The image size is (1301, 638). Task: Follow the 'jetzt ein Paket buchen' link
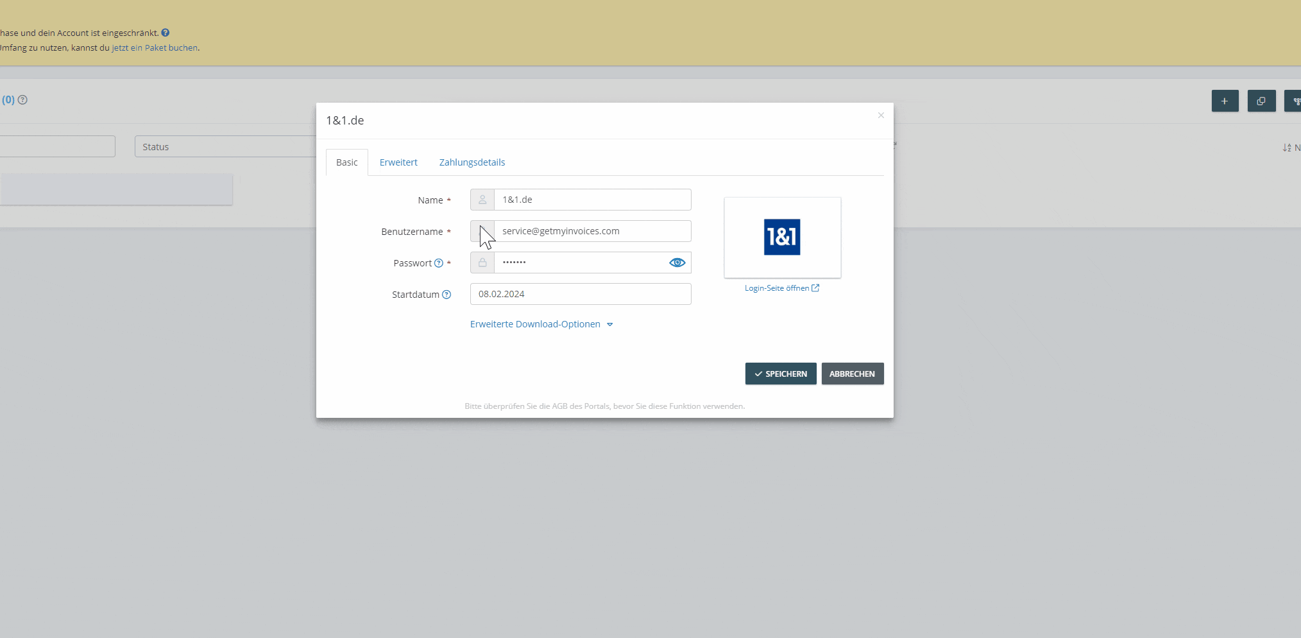click(155, 47)
